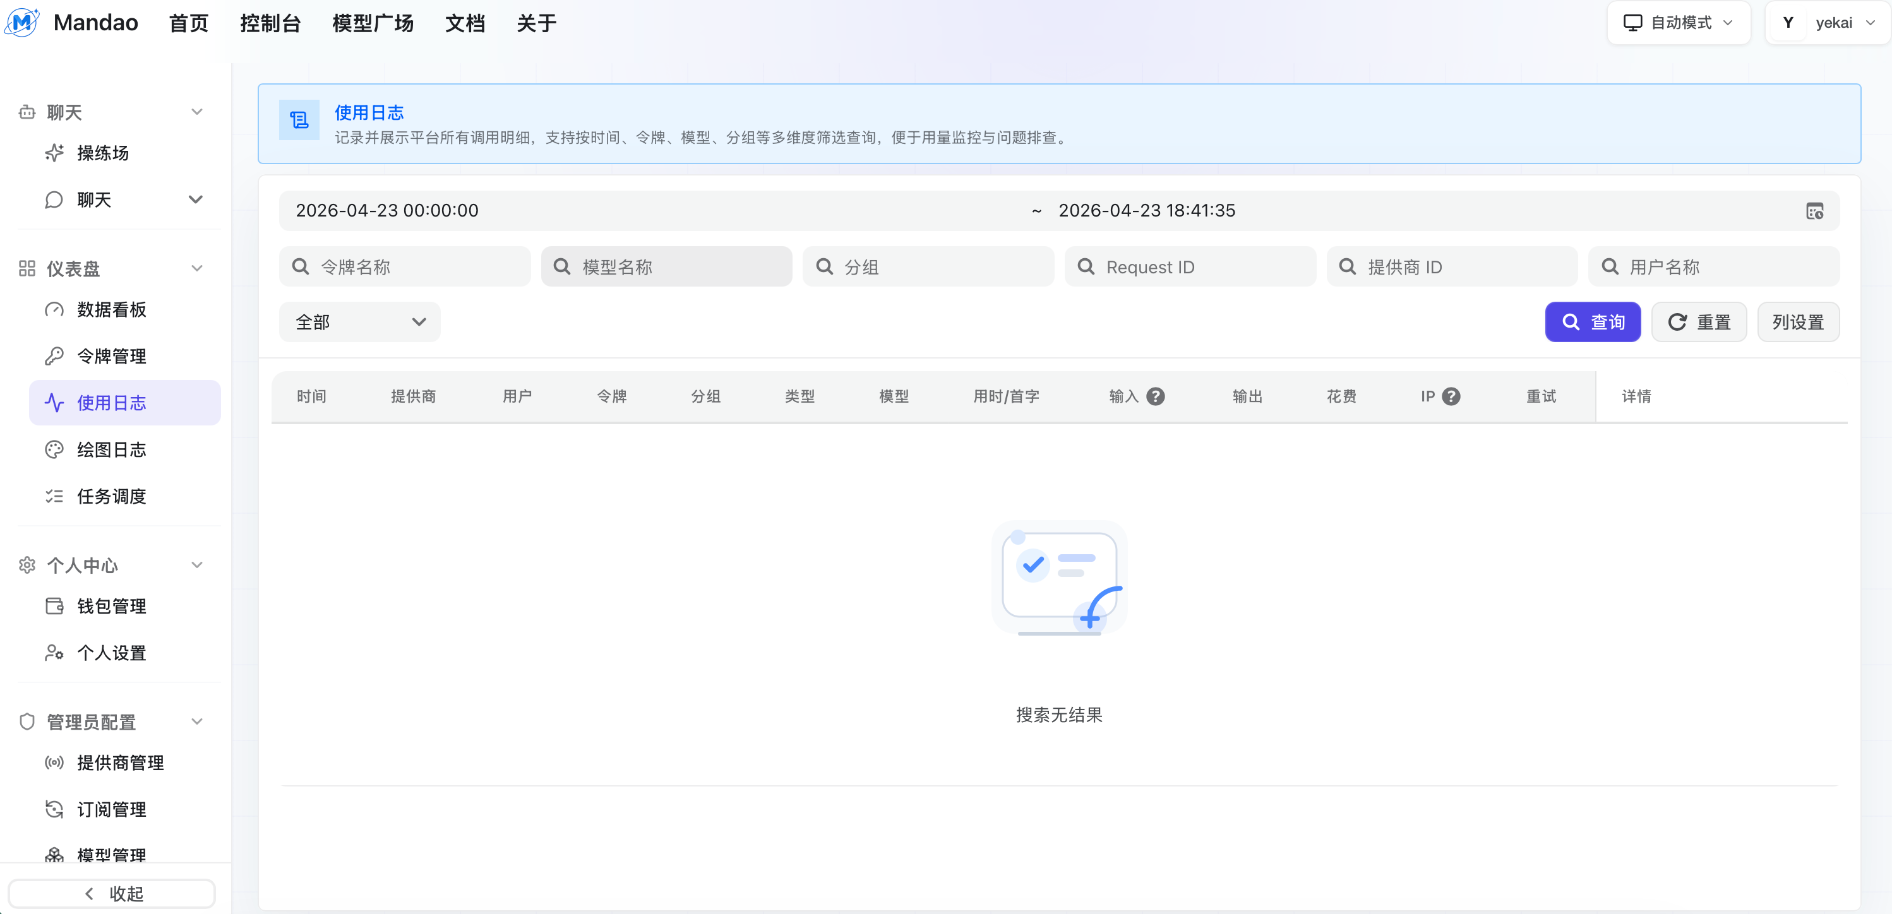Open 模型广场 in top navigation

[x=373, y=23]
